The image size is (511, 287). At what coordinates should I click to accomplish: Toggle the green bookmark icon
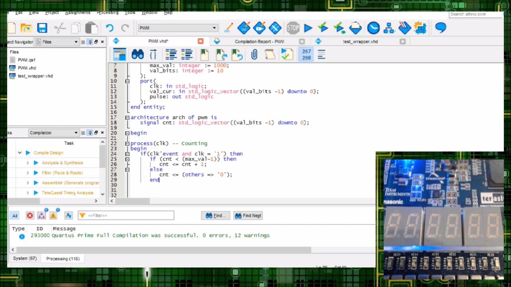[204, 54]
